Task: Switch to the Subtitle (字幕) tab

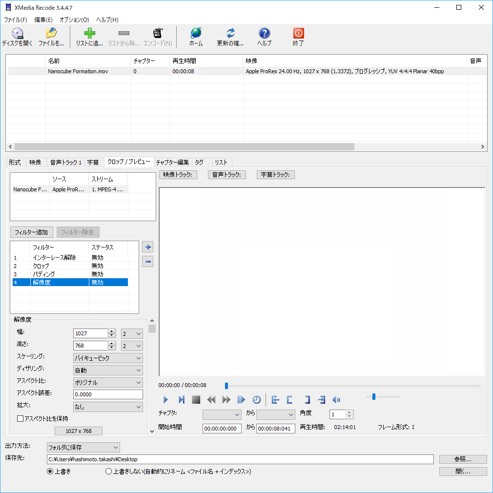Action: [93, 162]
